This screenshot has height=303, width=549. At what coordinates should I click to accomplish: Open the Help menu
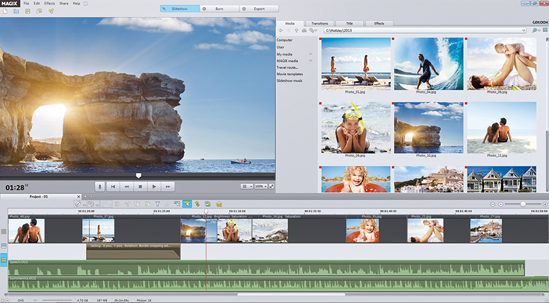coord(76,3)
